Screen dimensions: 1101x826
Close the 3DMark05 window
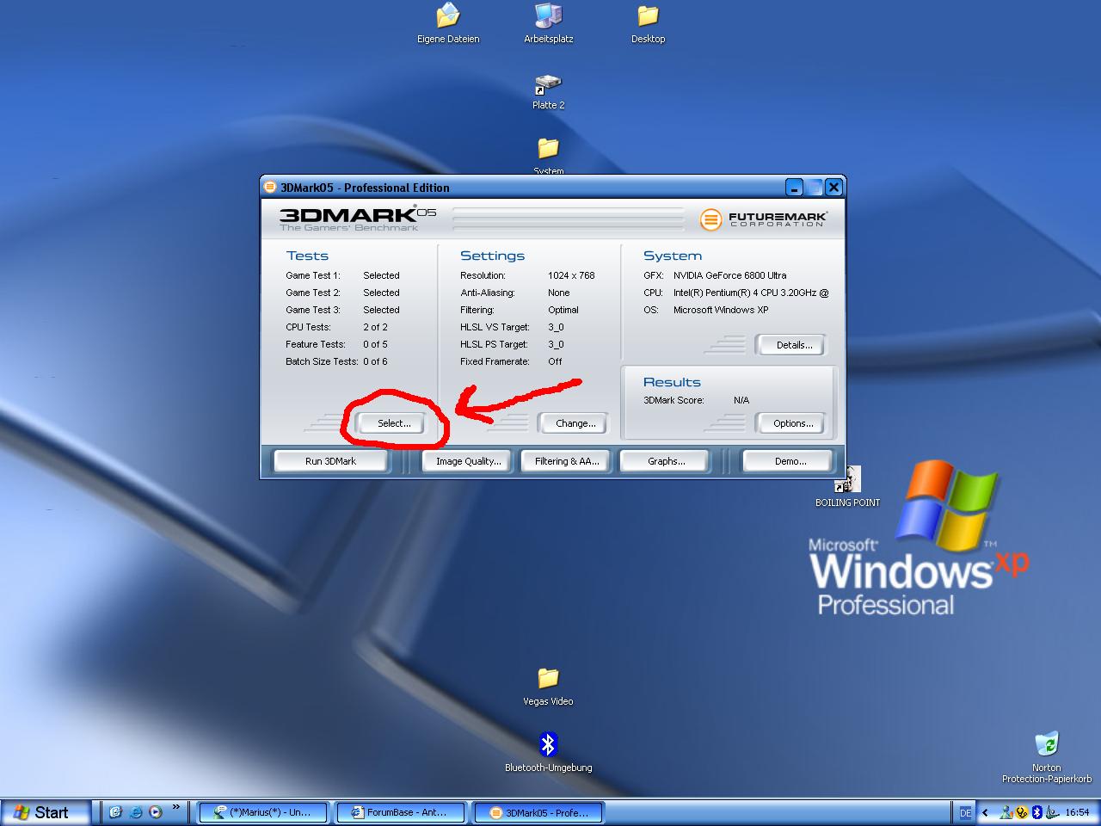tap(833, 187)
